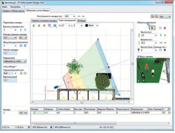Open the Файл menu
Image resolution: width=175 pixels, height=133 pixels.
click(5, 7)
